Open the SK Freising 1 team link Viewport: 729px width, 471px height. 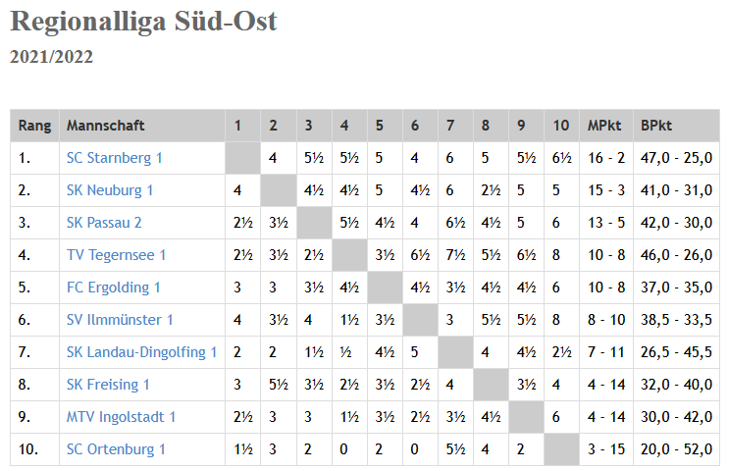coord(108,385)
